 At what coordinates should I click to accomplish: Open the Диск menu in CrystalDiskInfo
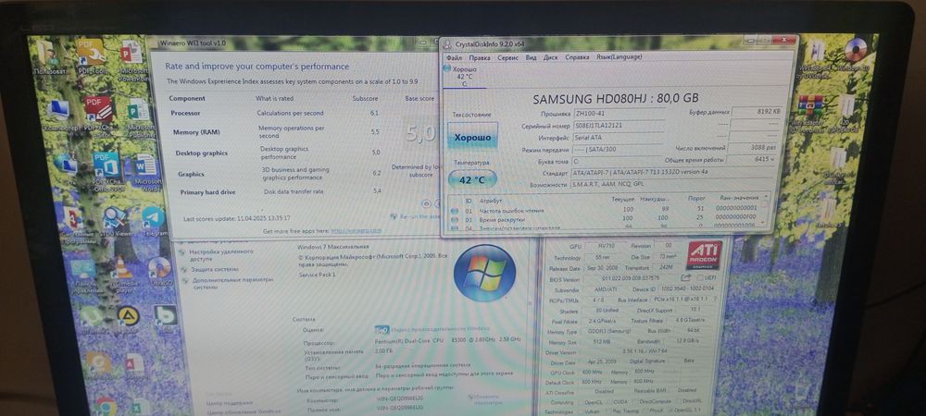550,57
